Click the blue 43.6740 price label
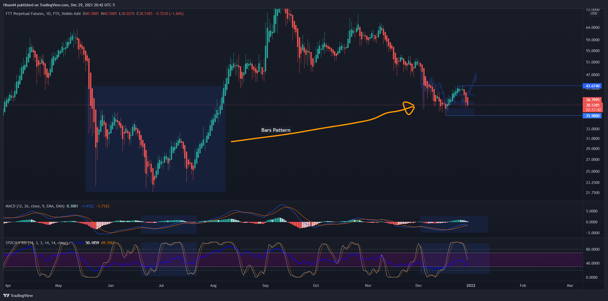The width and height of the screenshot is (608, 301). (592, 86)
